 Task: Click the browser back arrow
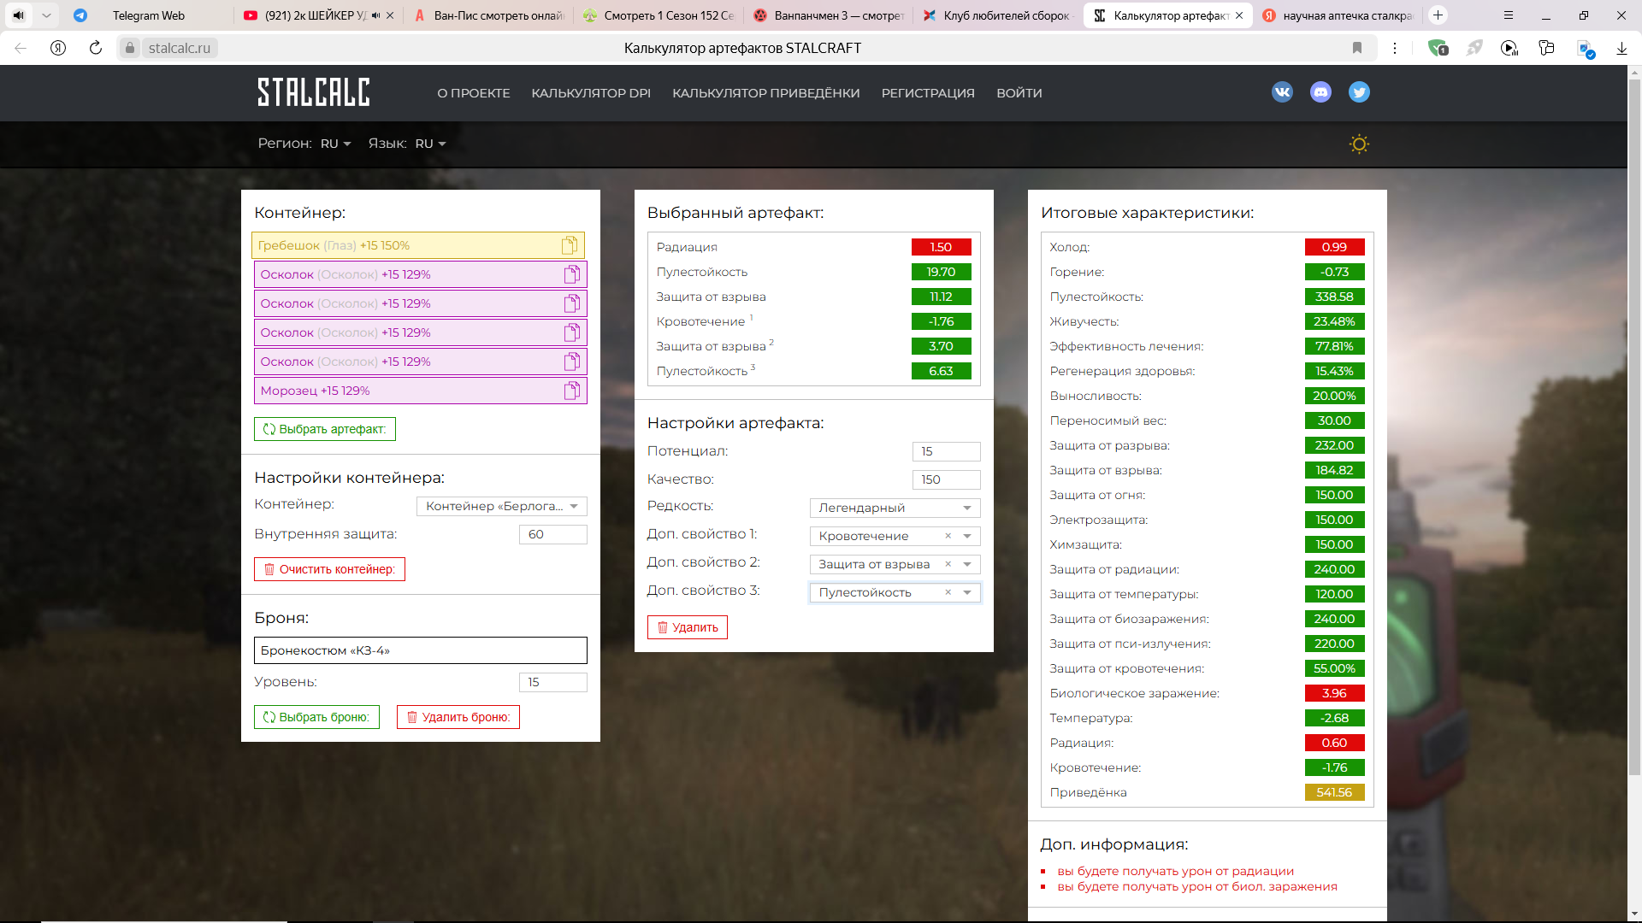21,48
